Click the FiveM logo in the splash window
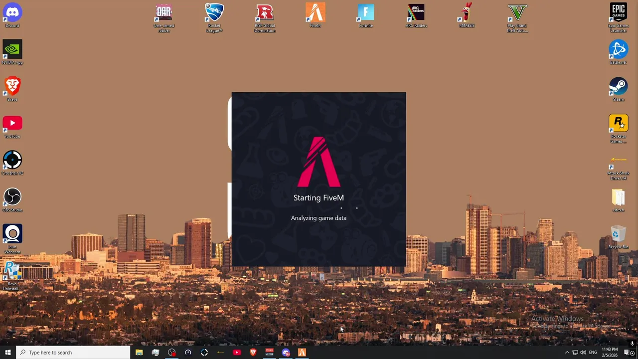 (319, 162)
